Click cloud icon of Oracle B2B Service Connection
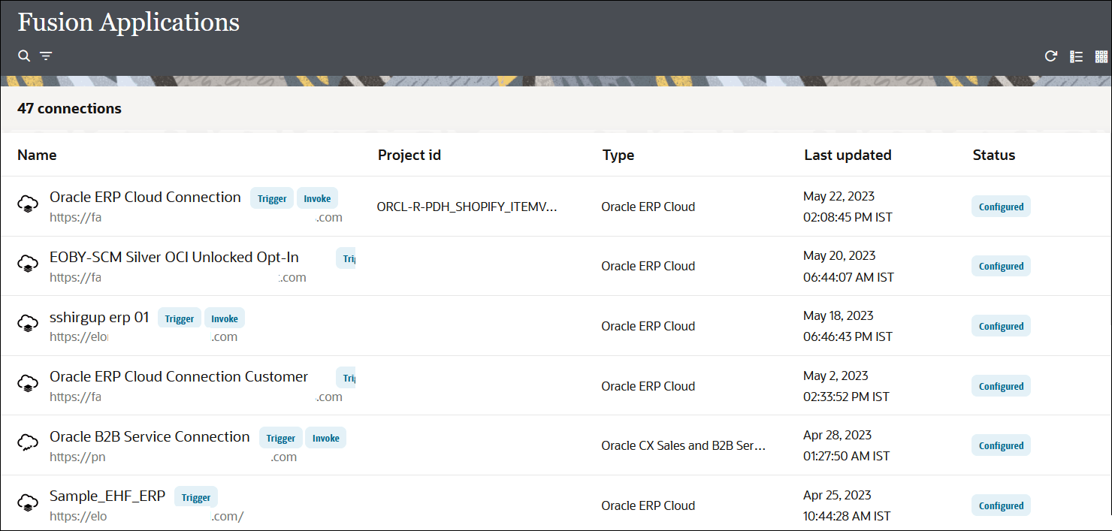This screenshot has width=1112, height=531. click(x=28, y=442)
